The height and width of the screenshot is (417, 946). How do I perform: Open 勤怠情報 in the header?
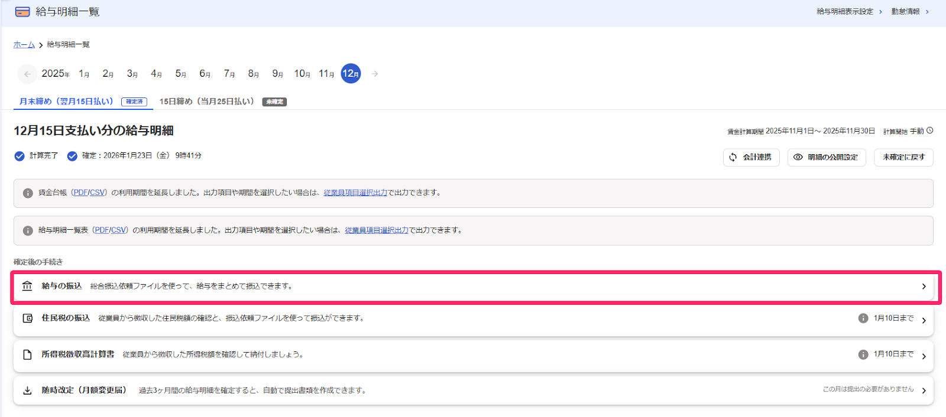pyautogui.click(x=910, y=12)
